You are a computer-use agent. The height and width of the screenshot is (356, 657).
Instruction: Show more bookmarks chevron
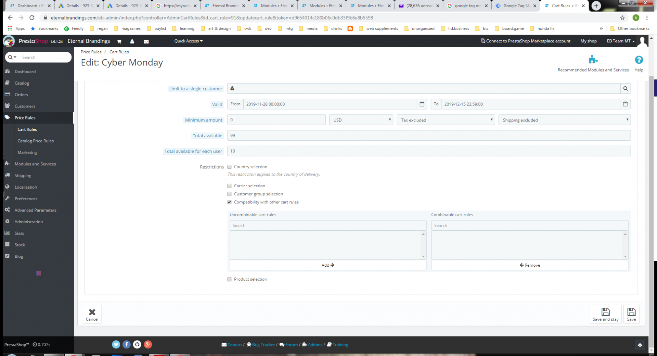point(601,28)
